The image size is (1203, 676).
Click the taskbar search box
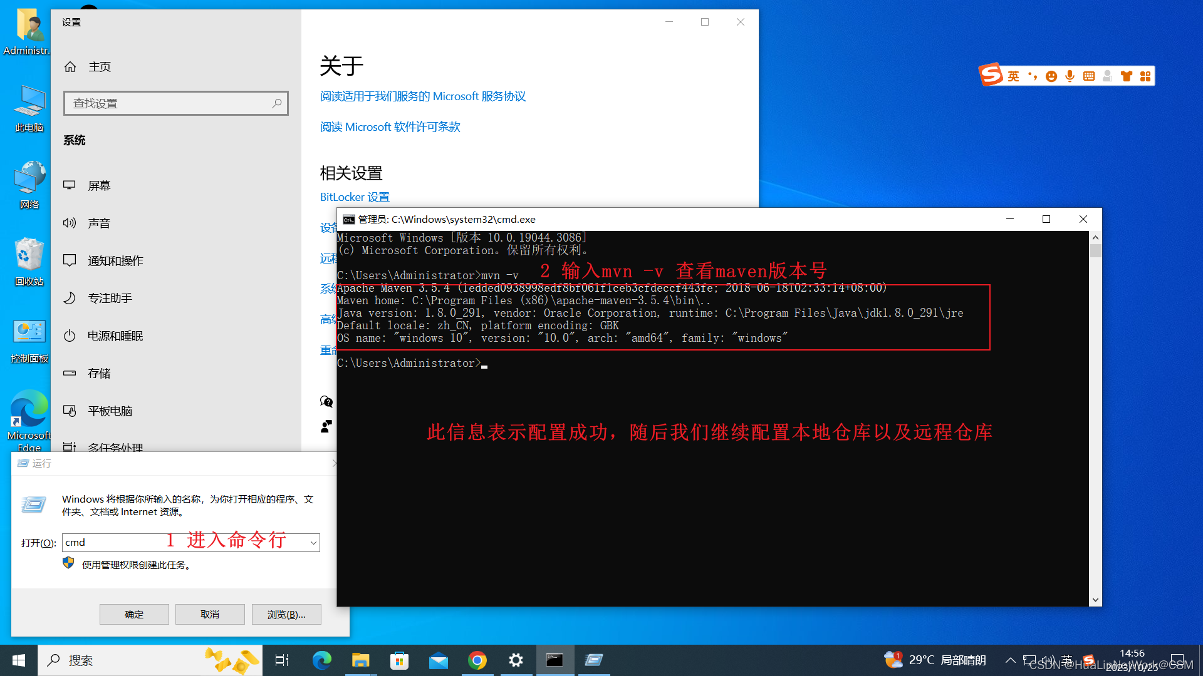150,660
